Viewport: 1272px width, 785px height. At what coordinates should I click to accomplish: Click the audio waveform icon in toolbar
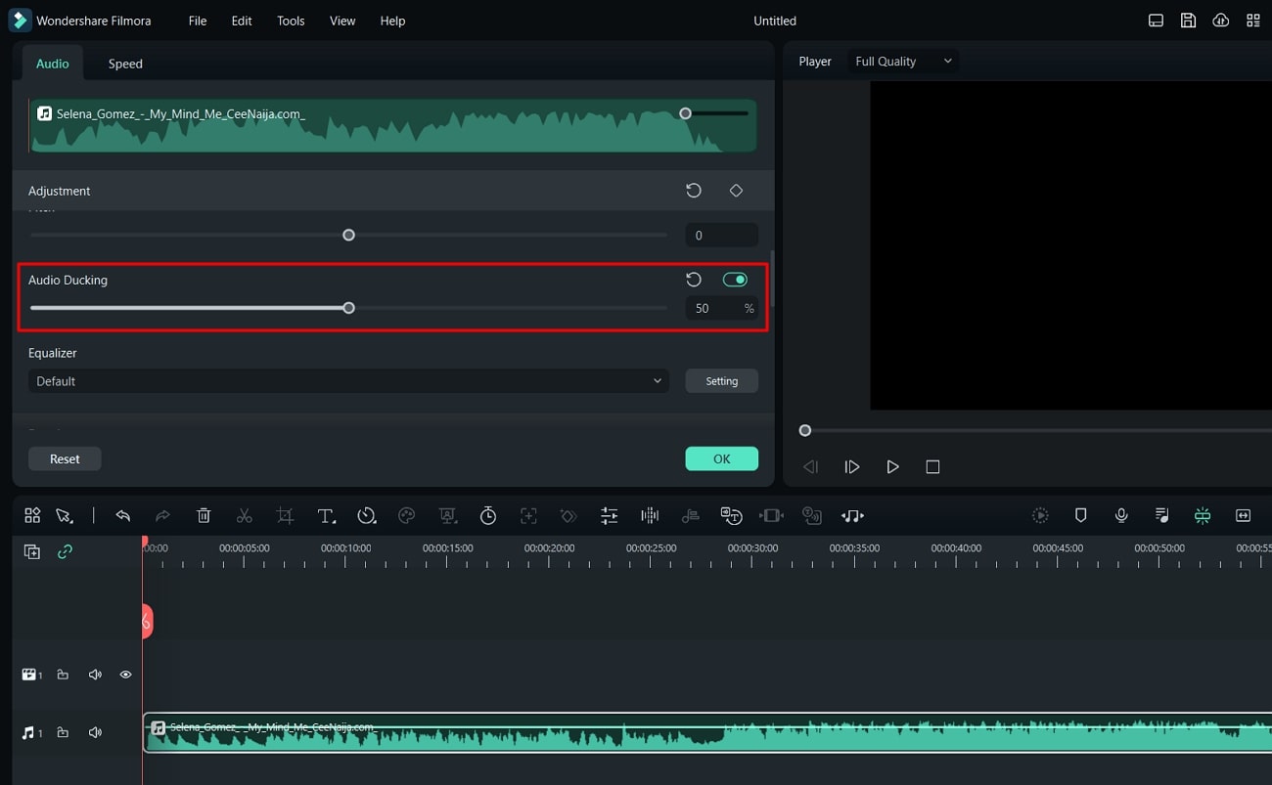point(650,515)
